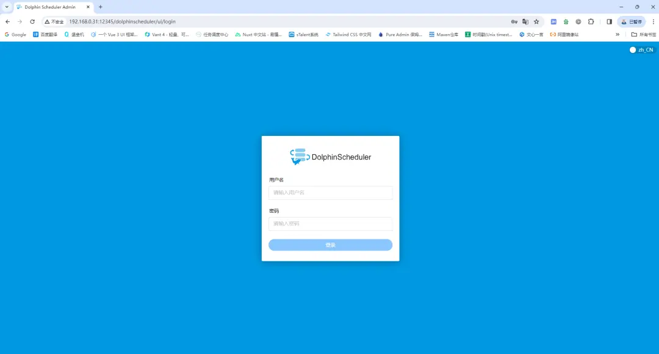Focus the 密码 password input field
The image size is (659, 354).
[x=330, y=224]
